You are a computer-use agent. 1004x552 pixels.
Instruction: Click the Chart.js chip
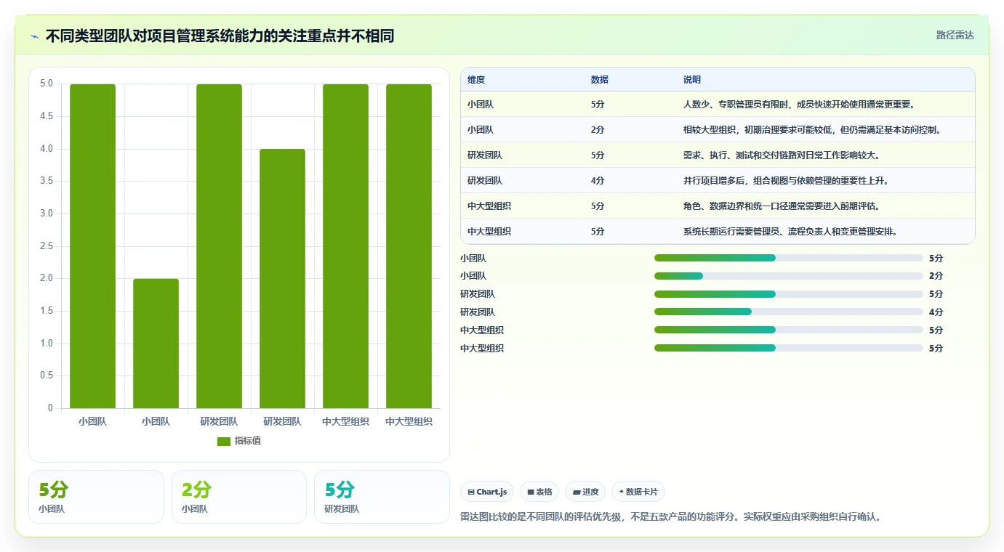487,492
